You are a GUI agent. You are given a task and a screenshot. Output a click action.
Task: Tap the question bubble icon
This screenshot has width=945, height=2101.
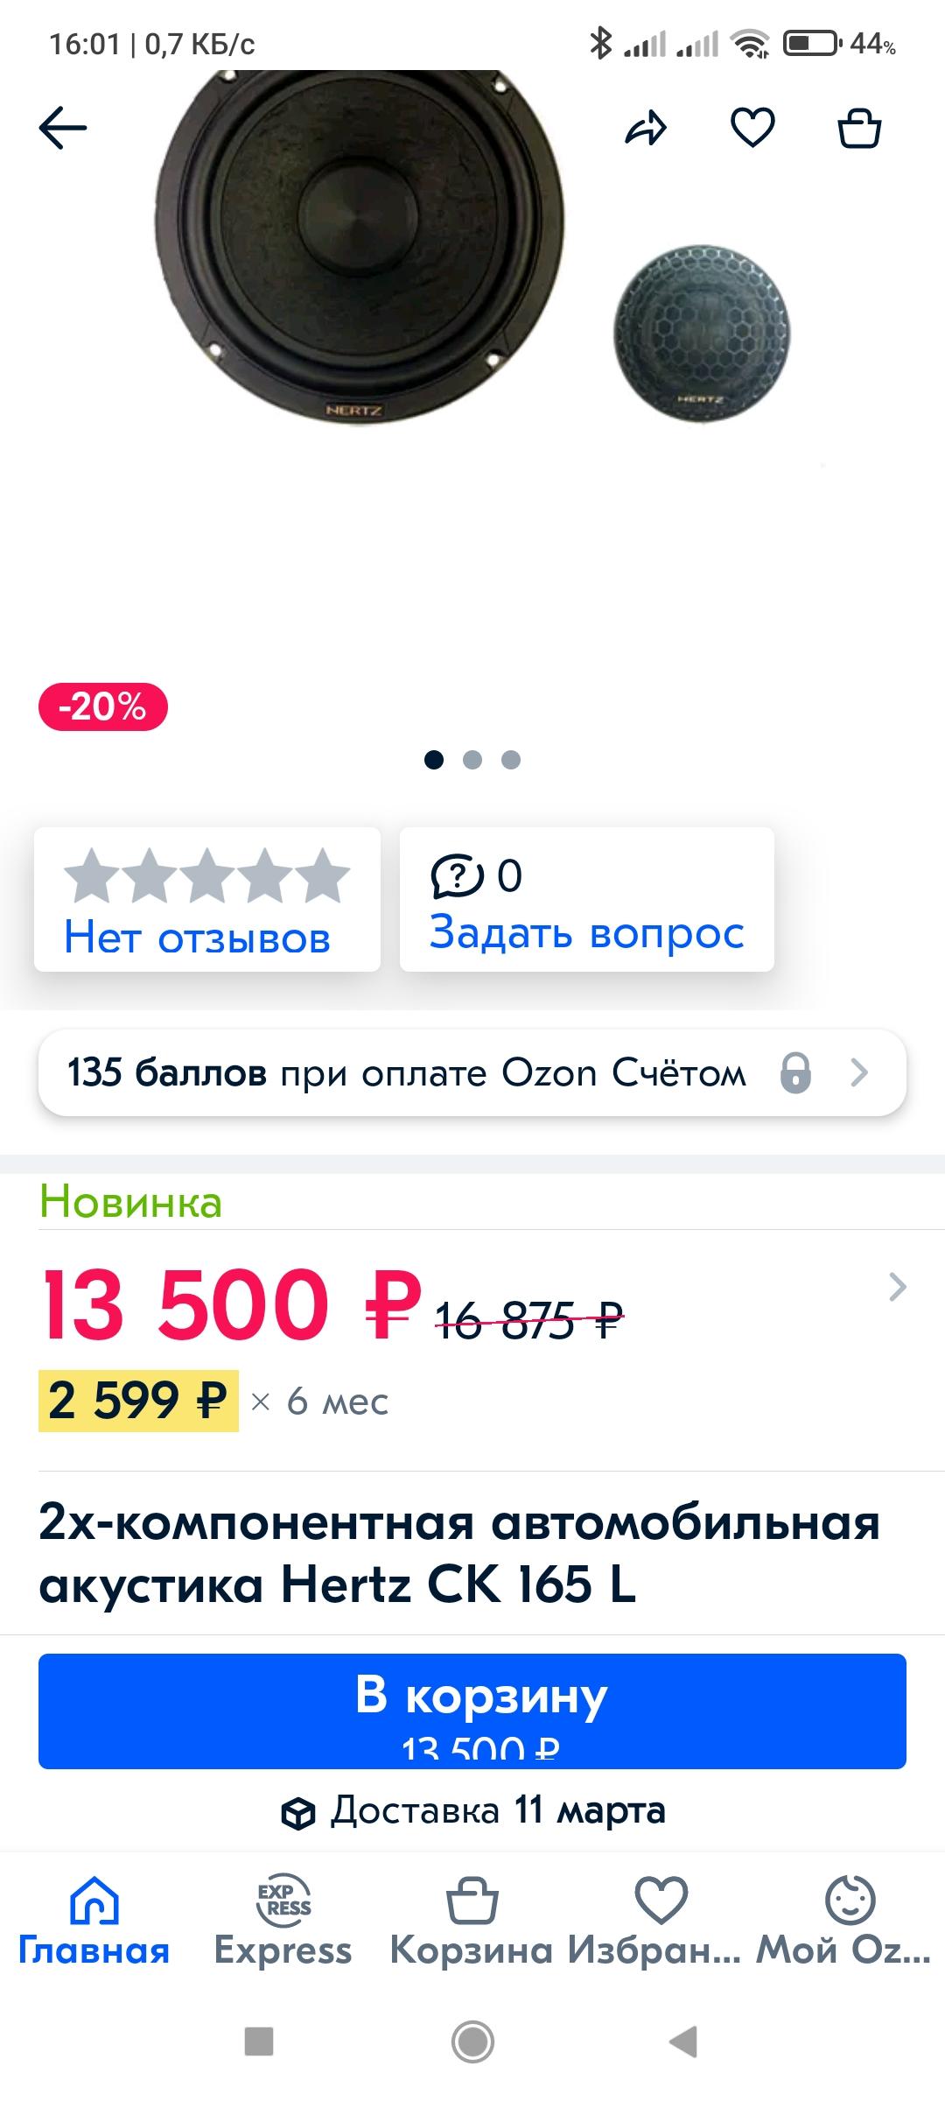point(456,875)
